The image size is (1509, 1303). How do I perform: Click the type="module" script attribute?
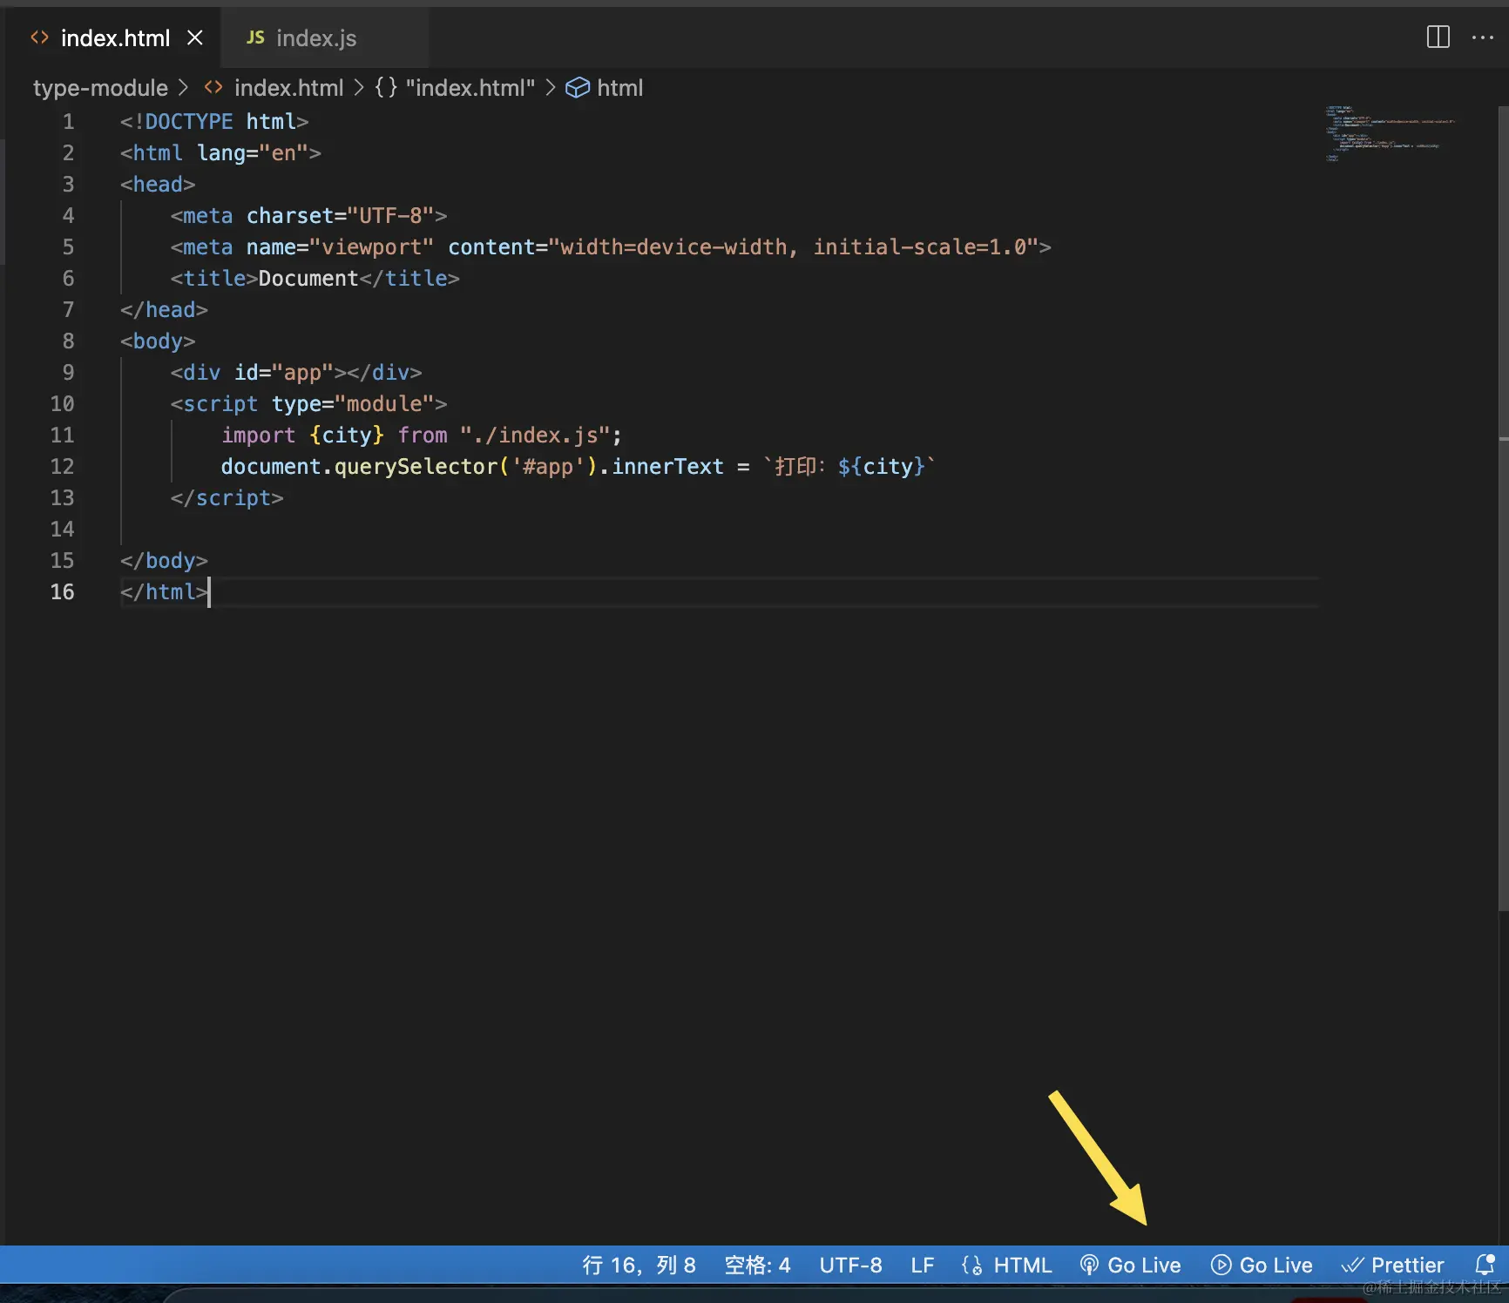coord(353,403)
